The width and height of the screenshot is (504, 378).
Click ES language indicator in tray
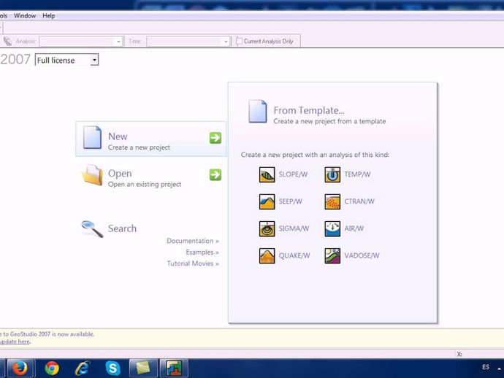coord(486,367)
